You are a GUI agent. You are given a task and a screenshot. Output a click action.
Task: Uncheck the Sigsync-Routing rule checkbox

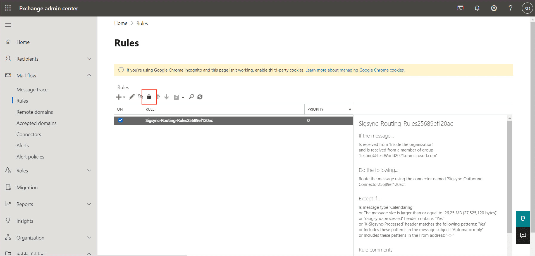click(x=120, y=120)
